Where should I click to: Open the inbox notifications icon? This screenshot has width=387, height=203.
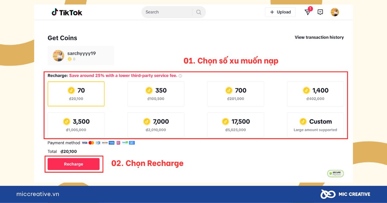[307, 12]
